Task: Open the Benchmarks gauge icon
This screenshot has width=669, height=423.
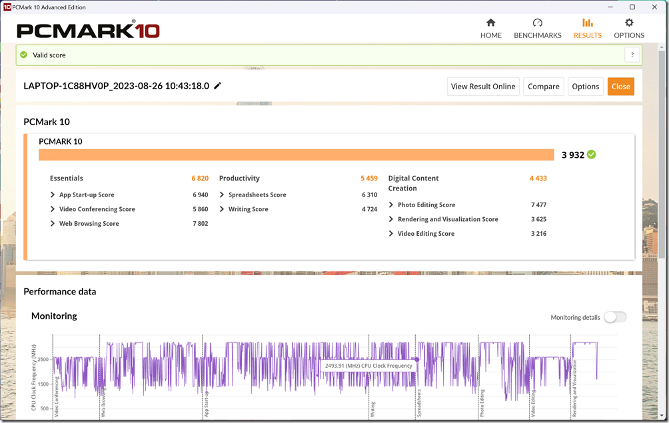Action: (x=537, y=23)
